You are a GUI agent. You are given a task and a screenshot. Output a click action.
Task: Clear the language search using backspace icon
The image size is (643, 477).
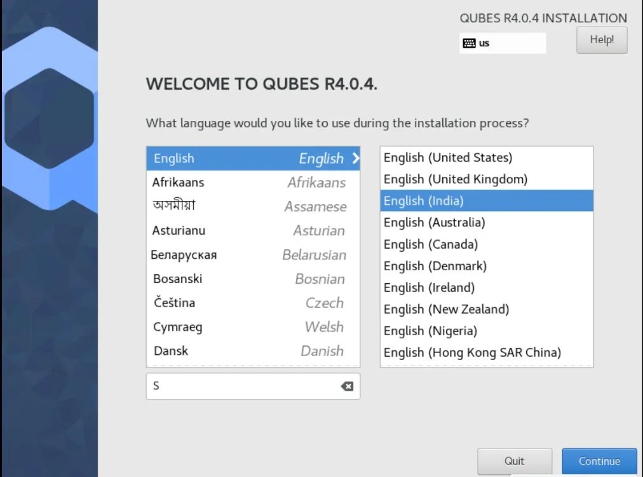346,386
